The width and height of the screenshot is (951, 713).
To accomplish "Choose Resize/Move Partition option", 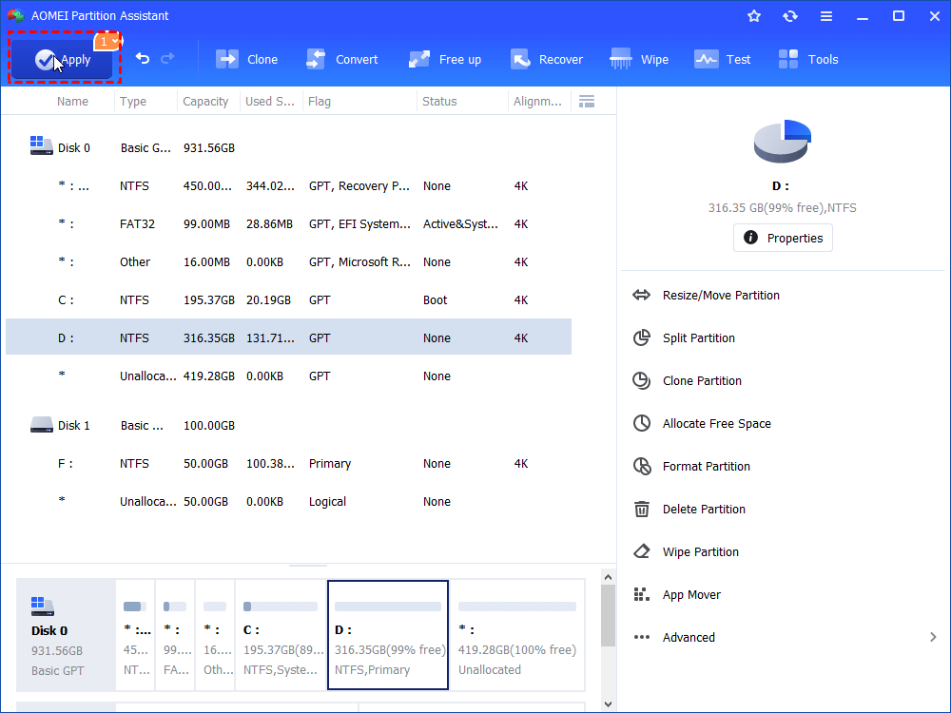I will pyautogui.click(x=720, y=296).
